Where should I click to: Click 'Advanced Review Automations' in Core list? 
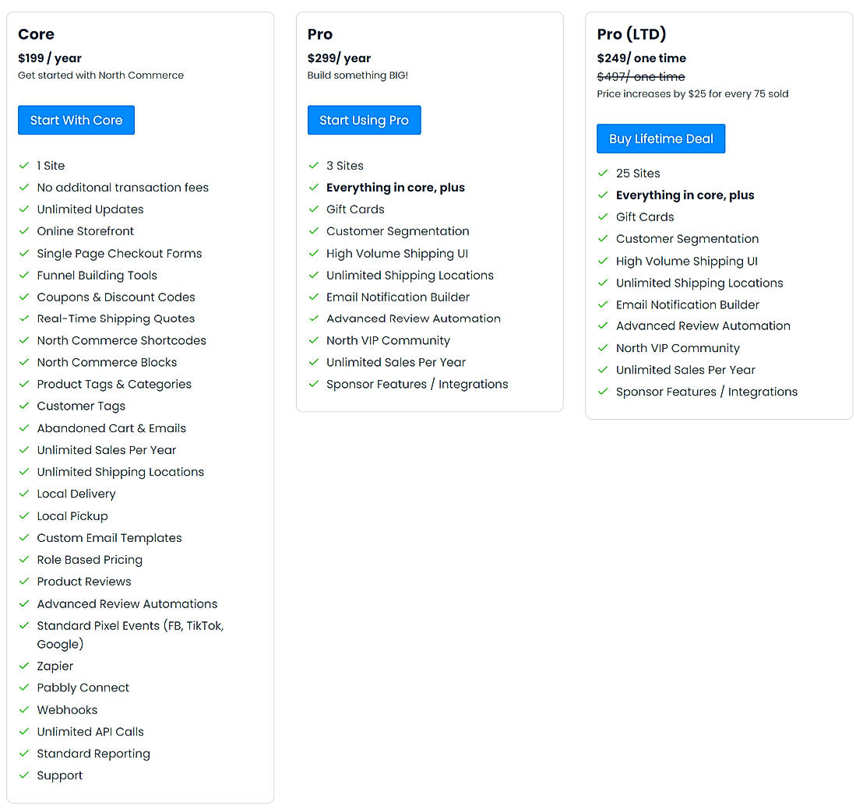[127, 603]
